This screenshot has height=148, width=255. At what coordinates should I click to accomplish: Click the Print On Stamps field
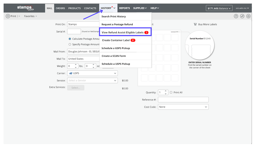click(83, 24)
